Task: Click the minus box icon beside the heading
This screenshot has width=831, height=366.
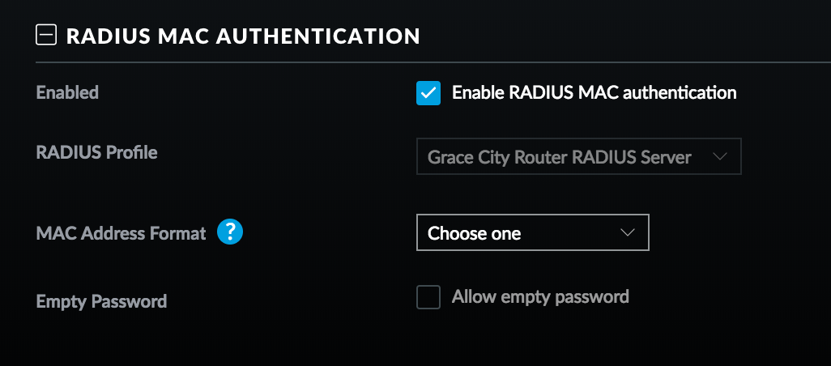Action: point(46,36)
